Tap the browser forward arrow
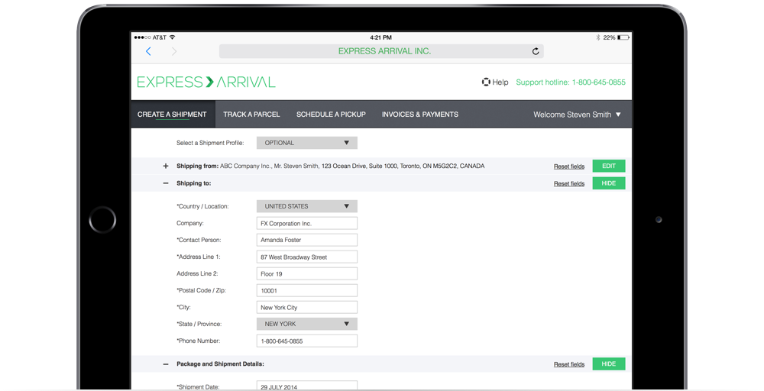The width and height of the screenshot is (764, 391). (174, 51)
